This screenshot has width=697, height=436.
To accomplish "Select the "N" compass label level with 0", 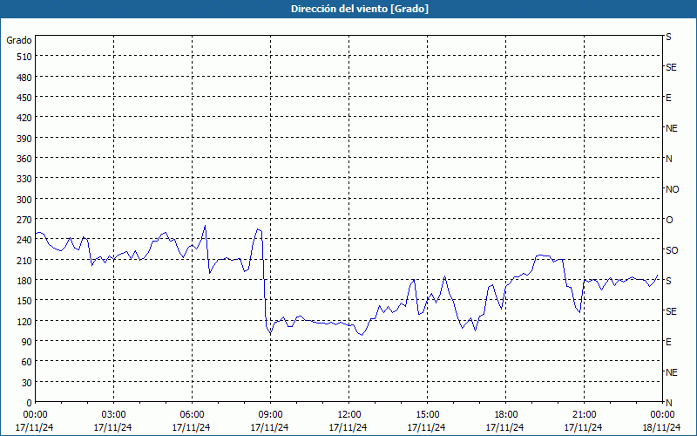I will coord(668,403).
